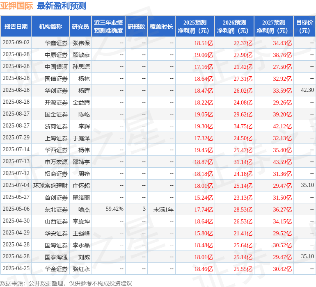Select analyst 喻杰 in 东北证券 row
This screenshot has width=316, height=287.
click(x=84, y=210)
